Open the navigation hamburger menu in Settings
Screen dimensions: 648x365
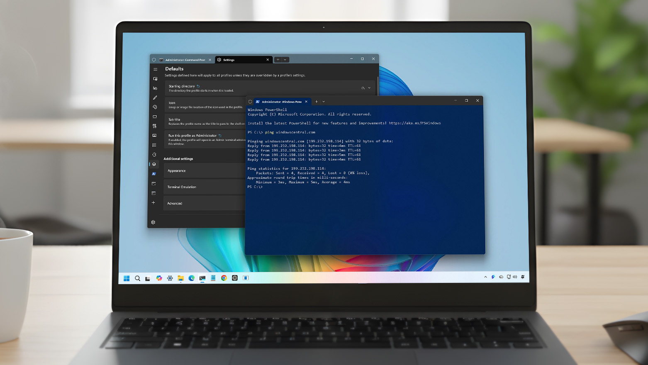click(155, 69)
